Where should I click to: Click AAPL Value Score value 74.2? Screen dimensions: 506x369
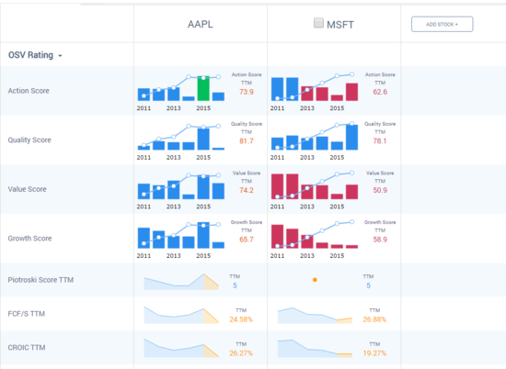tap(247, 190)
